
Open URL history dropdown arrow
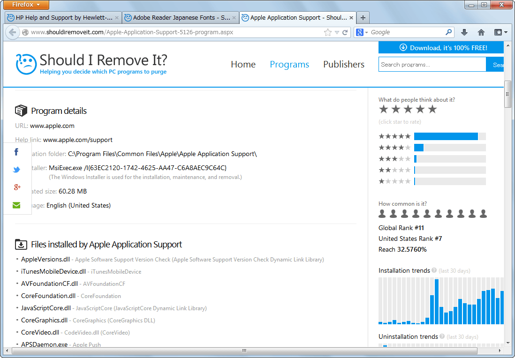pos(337,32)
